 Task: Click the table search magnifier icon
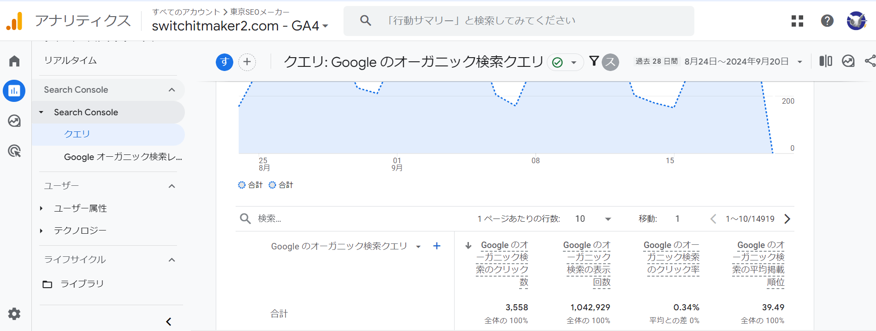click(x=245, y=219)
